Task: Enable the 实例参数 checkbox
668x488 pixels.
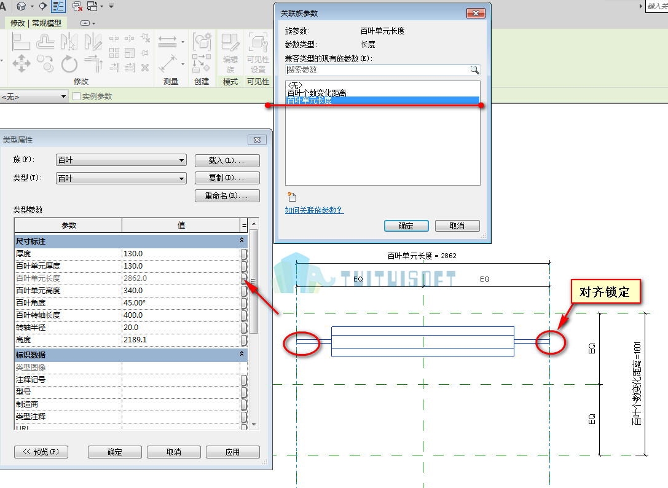Action: tap(77, 96)
